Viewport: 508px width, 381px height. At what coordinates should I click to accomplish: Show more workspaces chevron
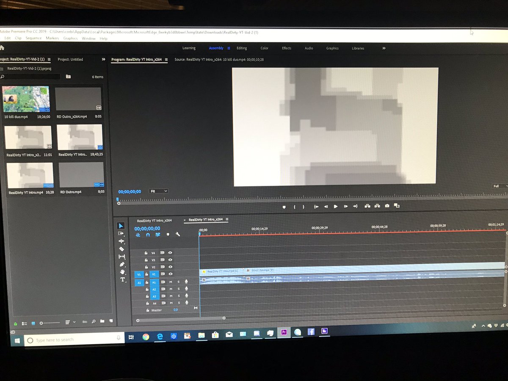coord(384,48)
